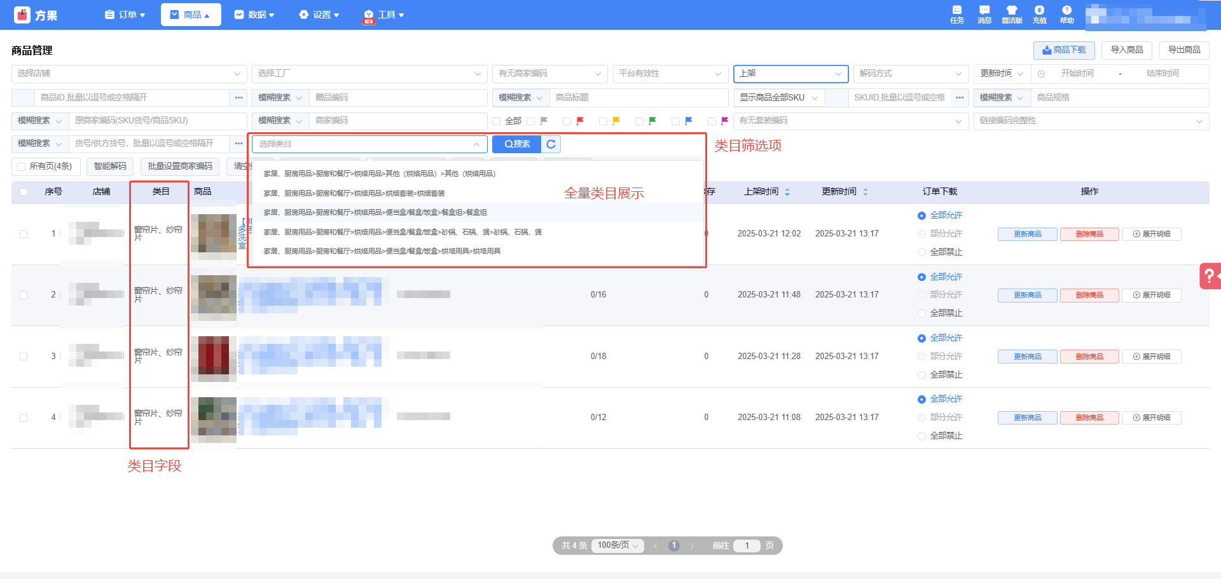Expand the 选择店铺 dropdown

[x=128, y=74]
